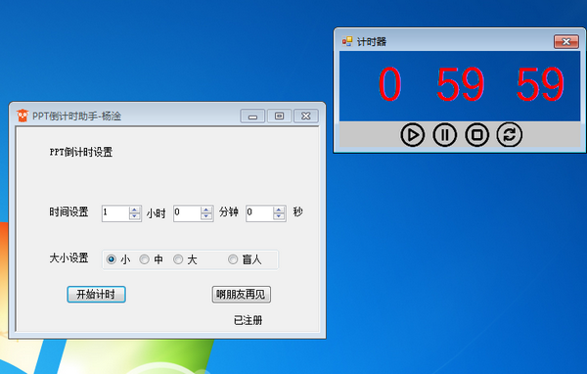This screenshot has height=374, width=587.
Task: Click the 时间设置 label
Action: pyautogui.click(x=68, y=212)
